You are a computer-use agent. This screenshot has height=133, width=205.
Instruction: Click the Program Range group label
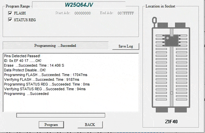coord(18,6)
